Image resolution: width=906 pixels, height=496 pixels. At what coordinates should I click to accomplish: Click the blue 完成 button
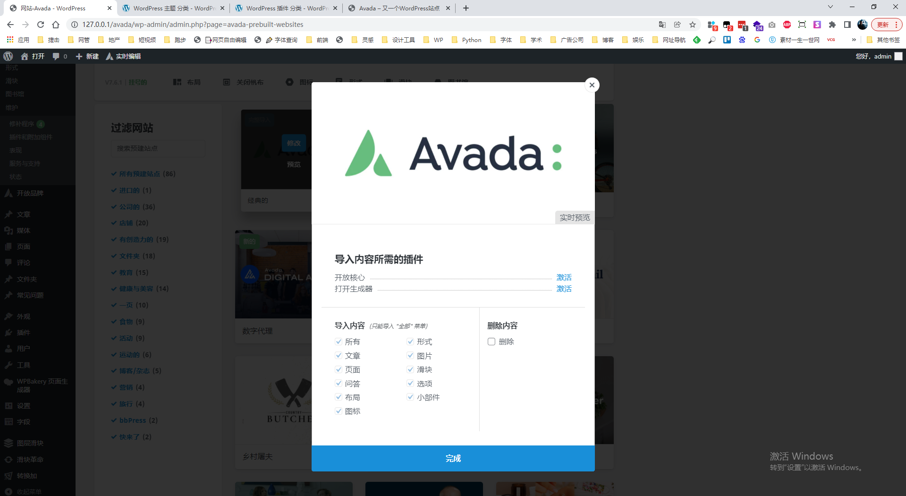pos(453,458)
